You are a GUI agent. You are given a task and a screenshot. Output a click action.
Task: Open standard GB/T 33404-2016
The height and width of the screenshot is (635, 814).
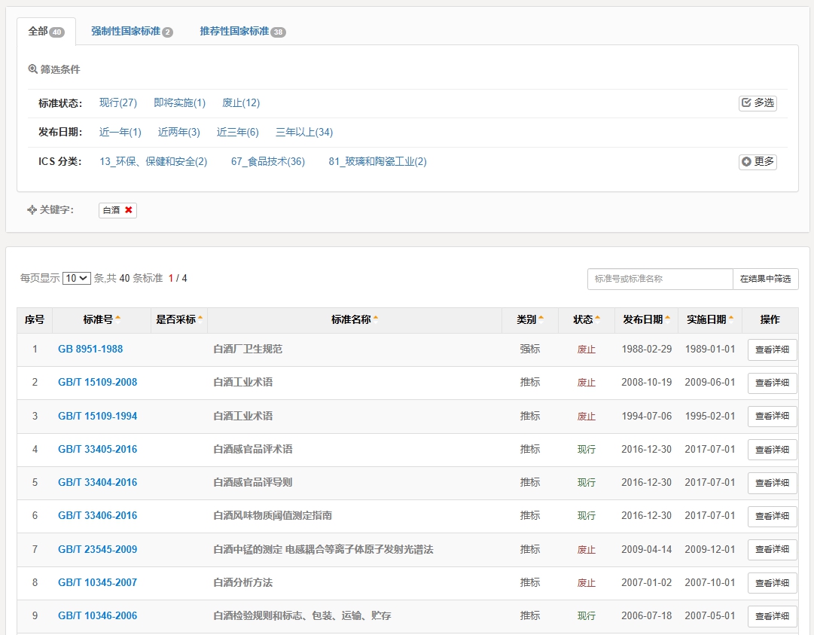point(98,482)
